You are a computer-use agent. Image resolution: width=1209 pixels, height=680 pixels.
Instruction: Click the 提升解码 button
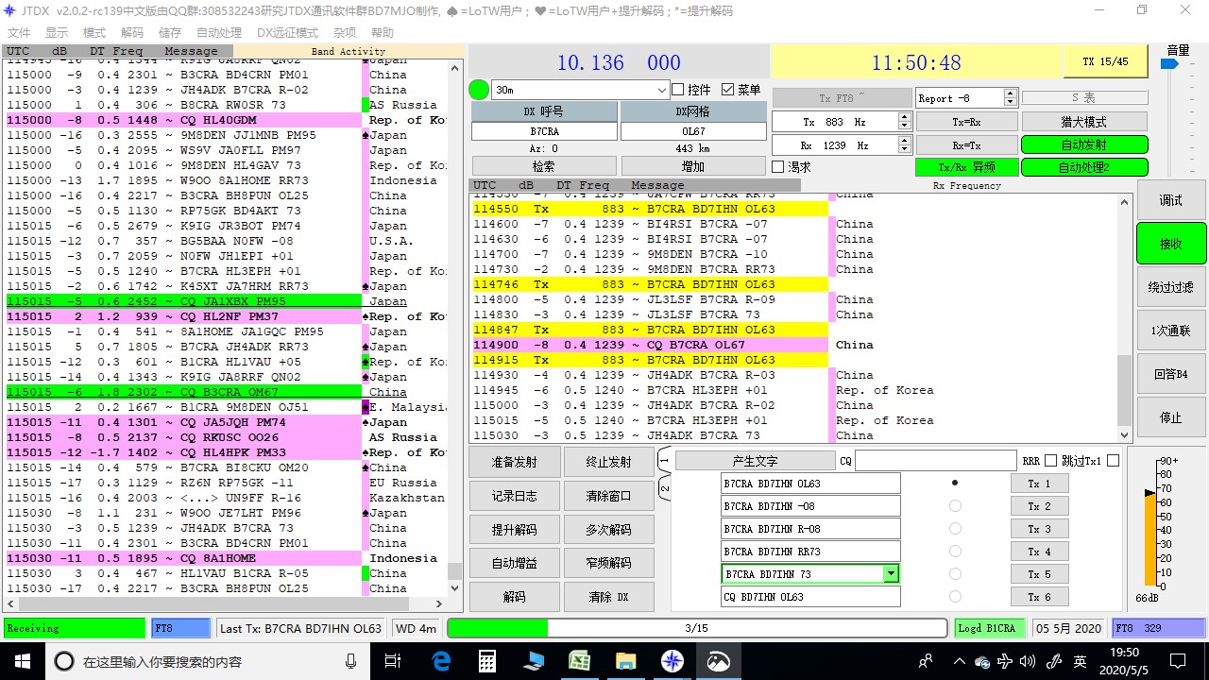[515, 530]
